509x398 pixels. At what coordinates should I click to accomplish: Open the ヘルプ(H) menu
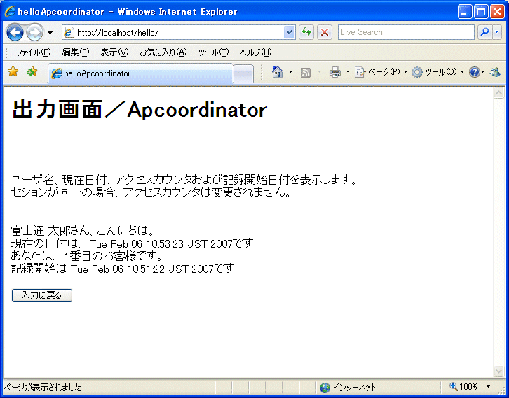pos(255,52)
